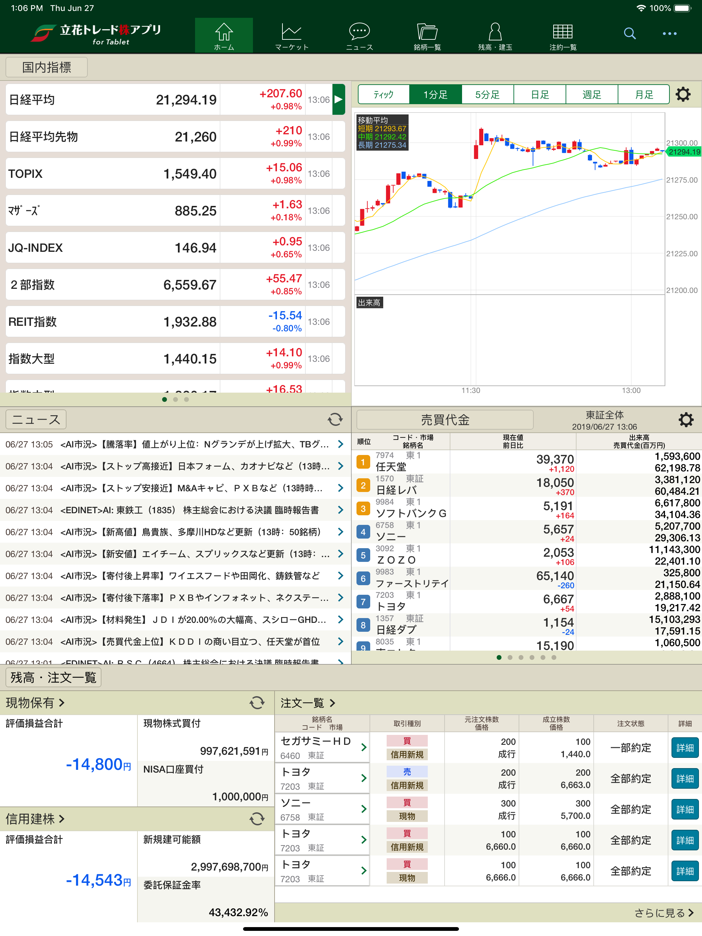This screenshot has height=936, width=702.
Task: Open トヨタ sell order row chevron
Action: tap(363, 778)
